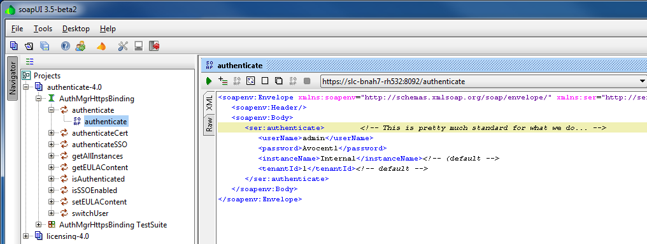Click the single empty square request icon
Viewport: 647px width, 244px height.
(x=265, y=81)
